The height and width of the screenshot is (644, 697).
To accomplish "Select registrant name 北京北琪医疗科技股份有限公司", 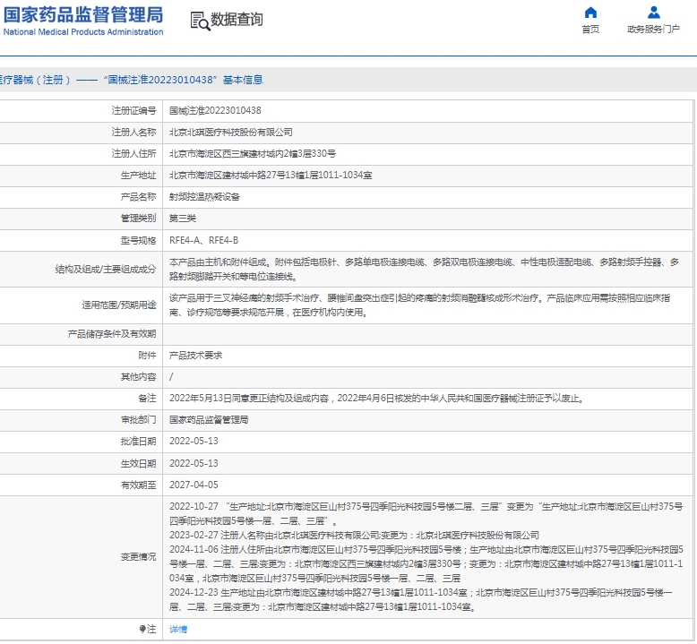I will point(231,132).
